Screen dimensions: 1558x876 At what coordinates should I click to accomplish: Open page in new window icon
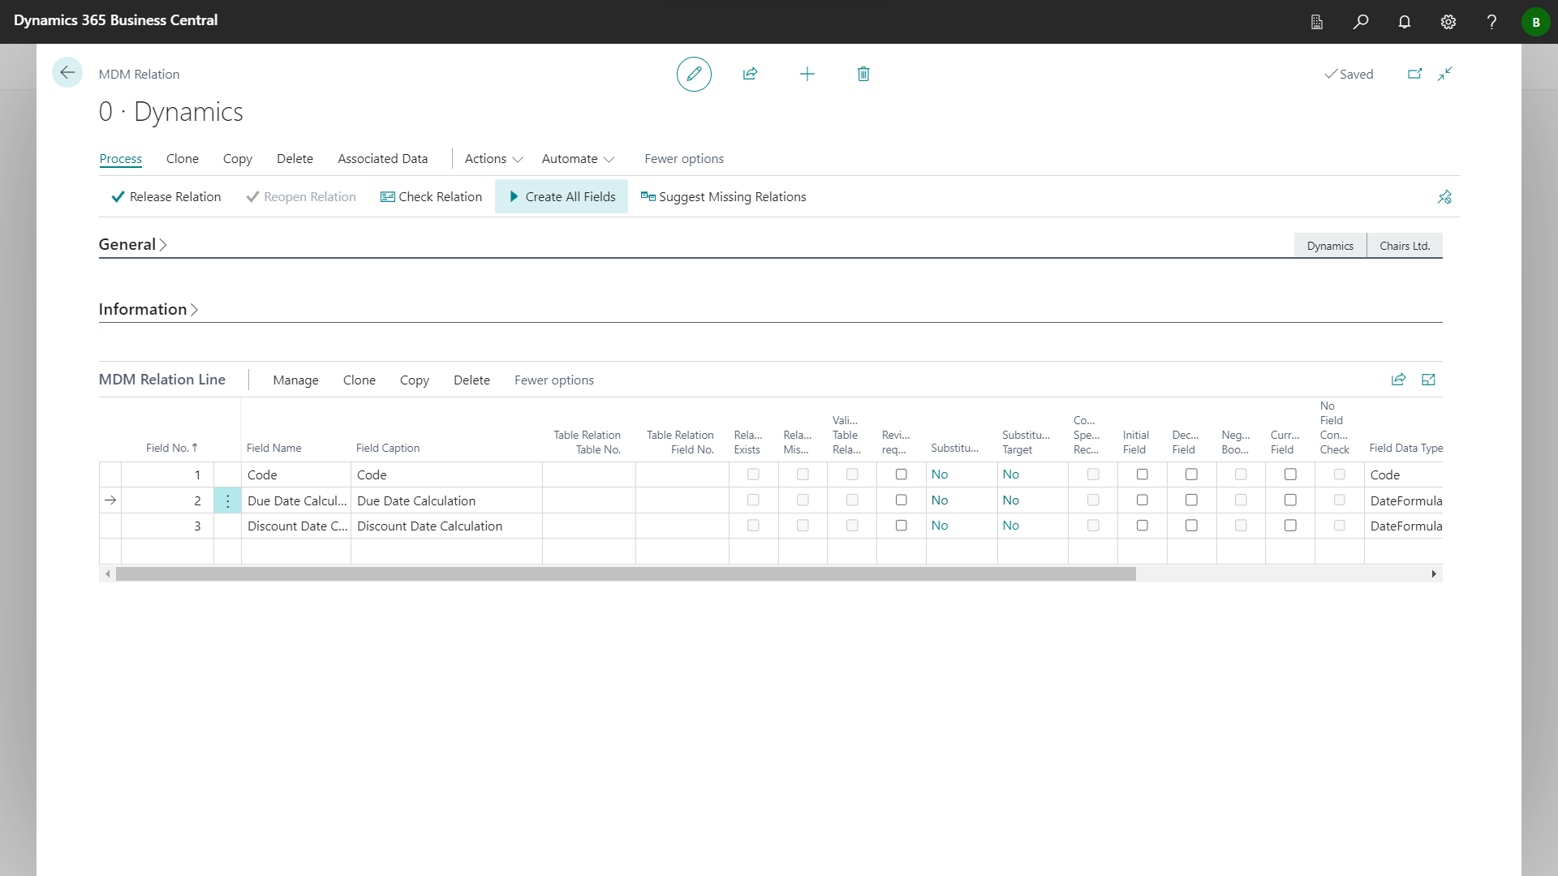click(x=1415, y=74)
